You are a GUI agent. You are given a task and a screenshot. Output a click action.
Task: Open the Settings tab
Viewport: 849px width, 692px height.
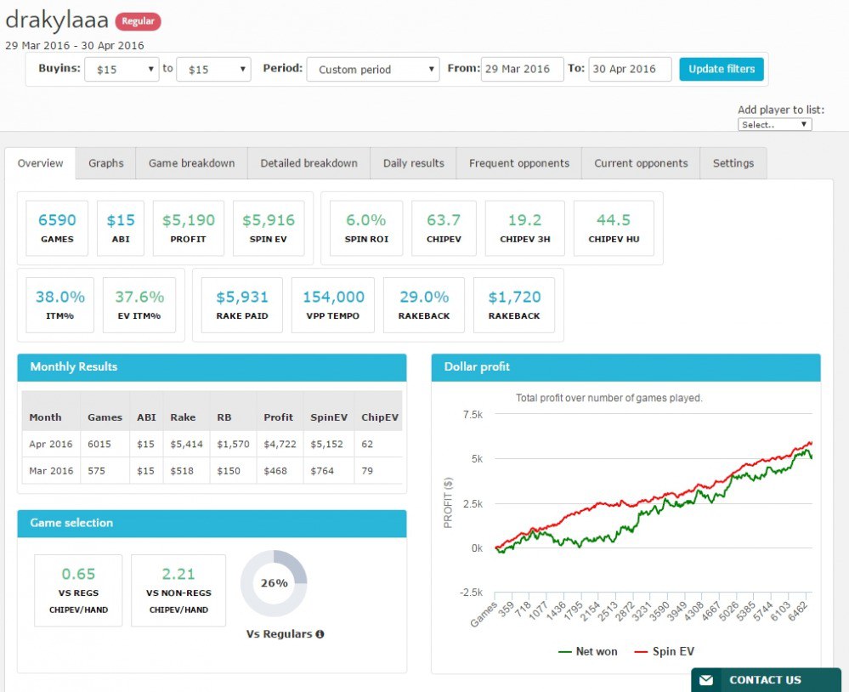pyautogui.click(x=733, y=163)
